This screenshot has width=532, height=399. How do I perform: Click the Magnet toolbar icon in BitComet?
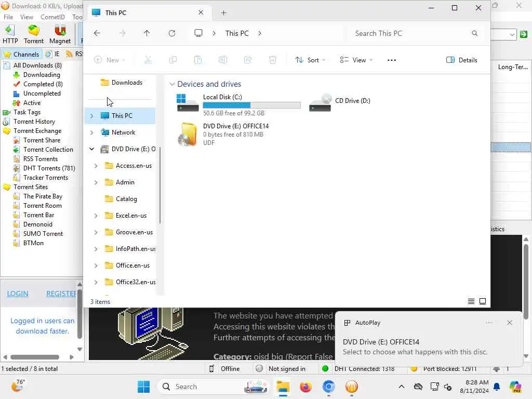click(60, 34)
